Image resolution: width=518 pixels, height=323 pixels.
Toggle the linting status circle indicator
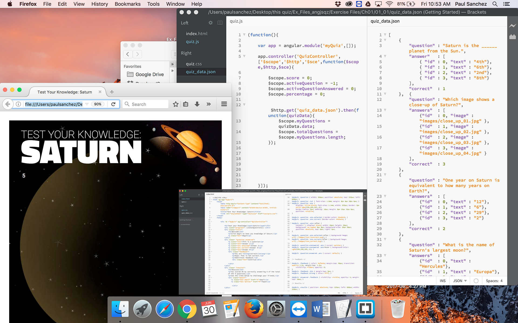tap(476, 281)
